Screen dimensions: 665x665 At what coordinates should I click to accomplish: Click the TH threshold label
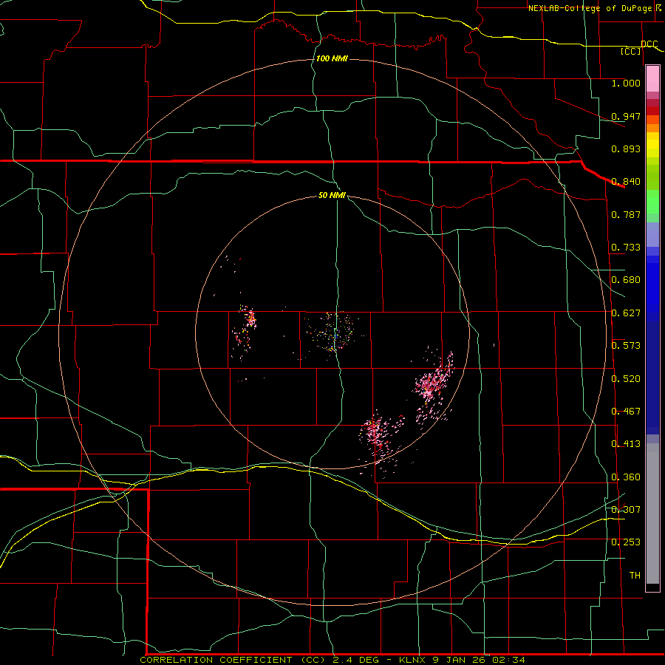point(635,576)
